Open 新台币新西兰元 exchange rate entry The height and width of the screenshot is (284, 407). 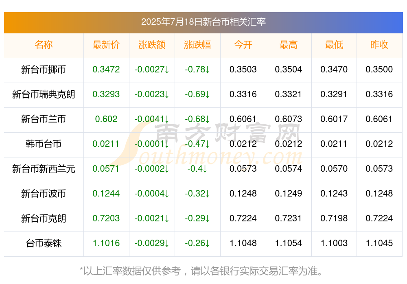coord(44,169)
